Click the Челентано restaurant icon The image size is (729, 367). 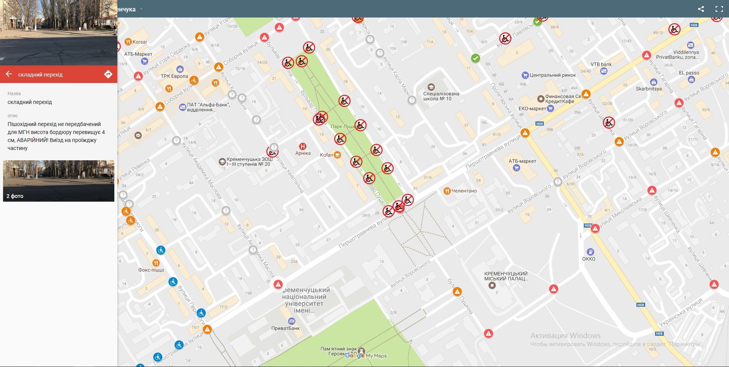pyautogui.click(x=447, y=191)
